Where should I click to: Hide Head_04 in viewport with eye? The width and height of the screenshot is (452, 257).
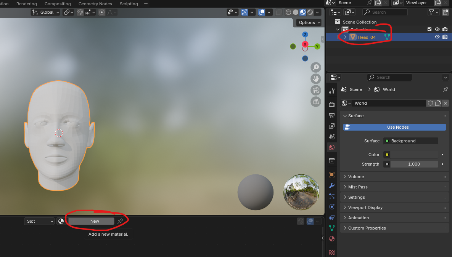pos(437,37)
